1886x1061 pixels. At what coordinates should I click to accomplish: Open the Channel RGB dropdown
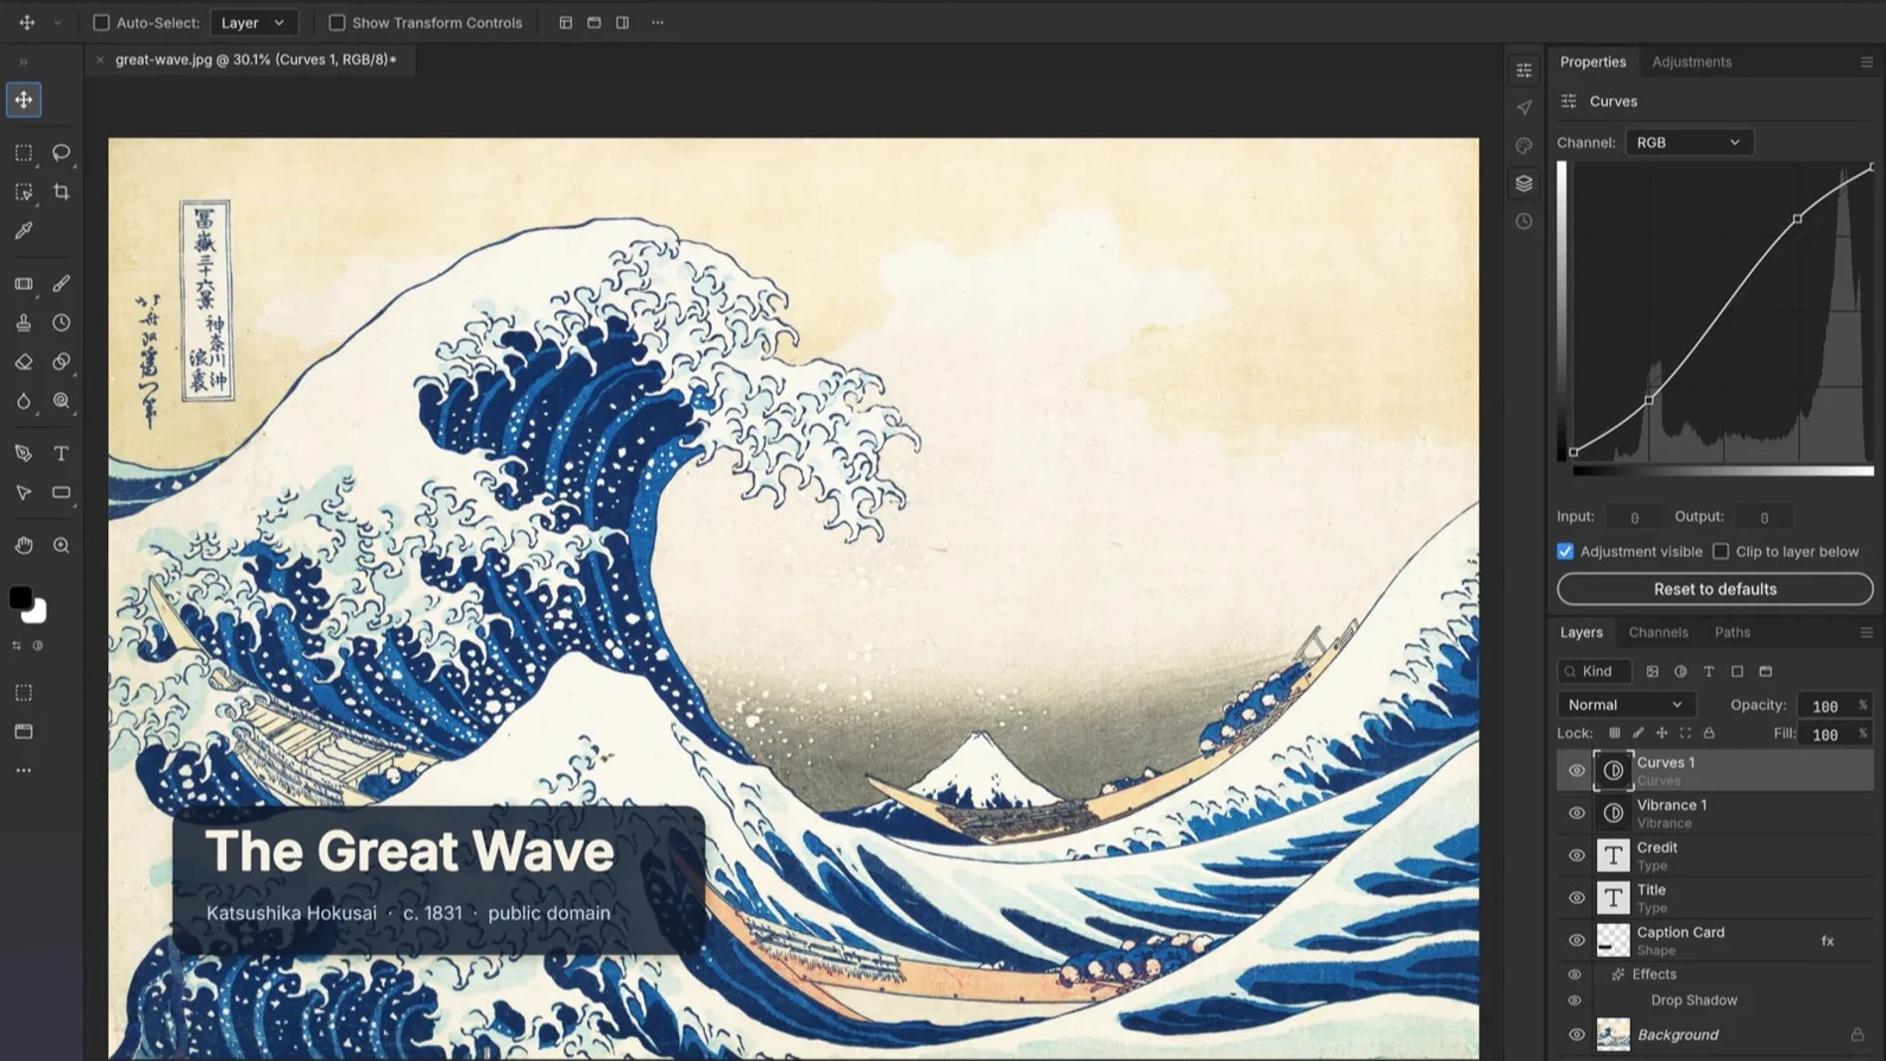(x=1688, y=142)
